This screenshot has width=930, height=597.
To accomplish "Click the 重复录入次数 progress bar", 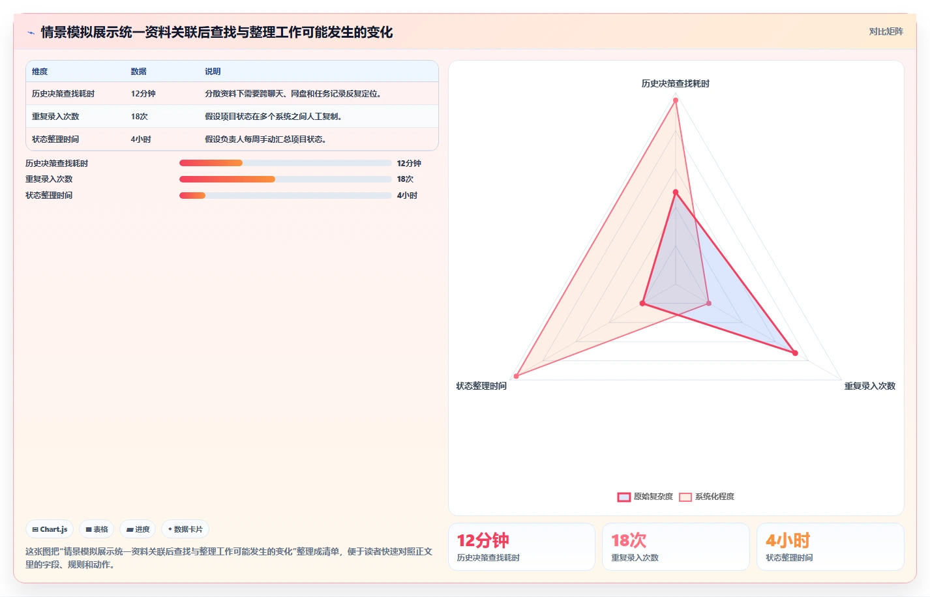I will click(x=285, y=179).
